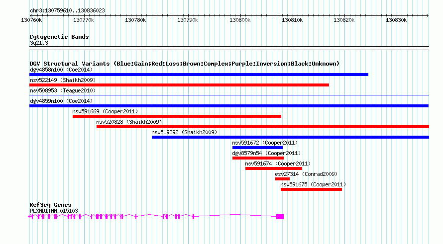This screenshot has height=244, width=443.
Task: Select the nsv591669 (Cooper2011) red bar
Action: [x=177, y=116]
